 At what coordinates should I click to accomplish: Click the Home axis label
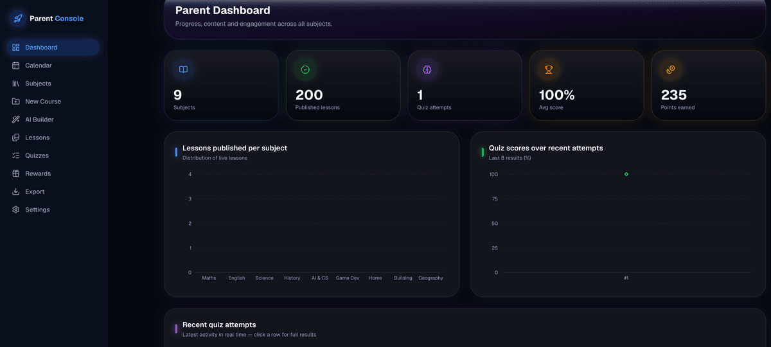point(375,278)
